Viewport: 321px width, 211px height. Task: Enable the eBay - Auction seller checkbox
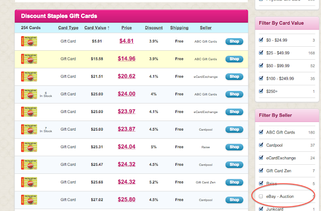coord(261,196)
